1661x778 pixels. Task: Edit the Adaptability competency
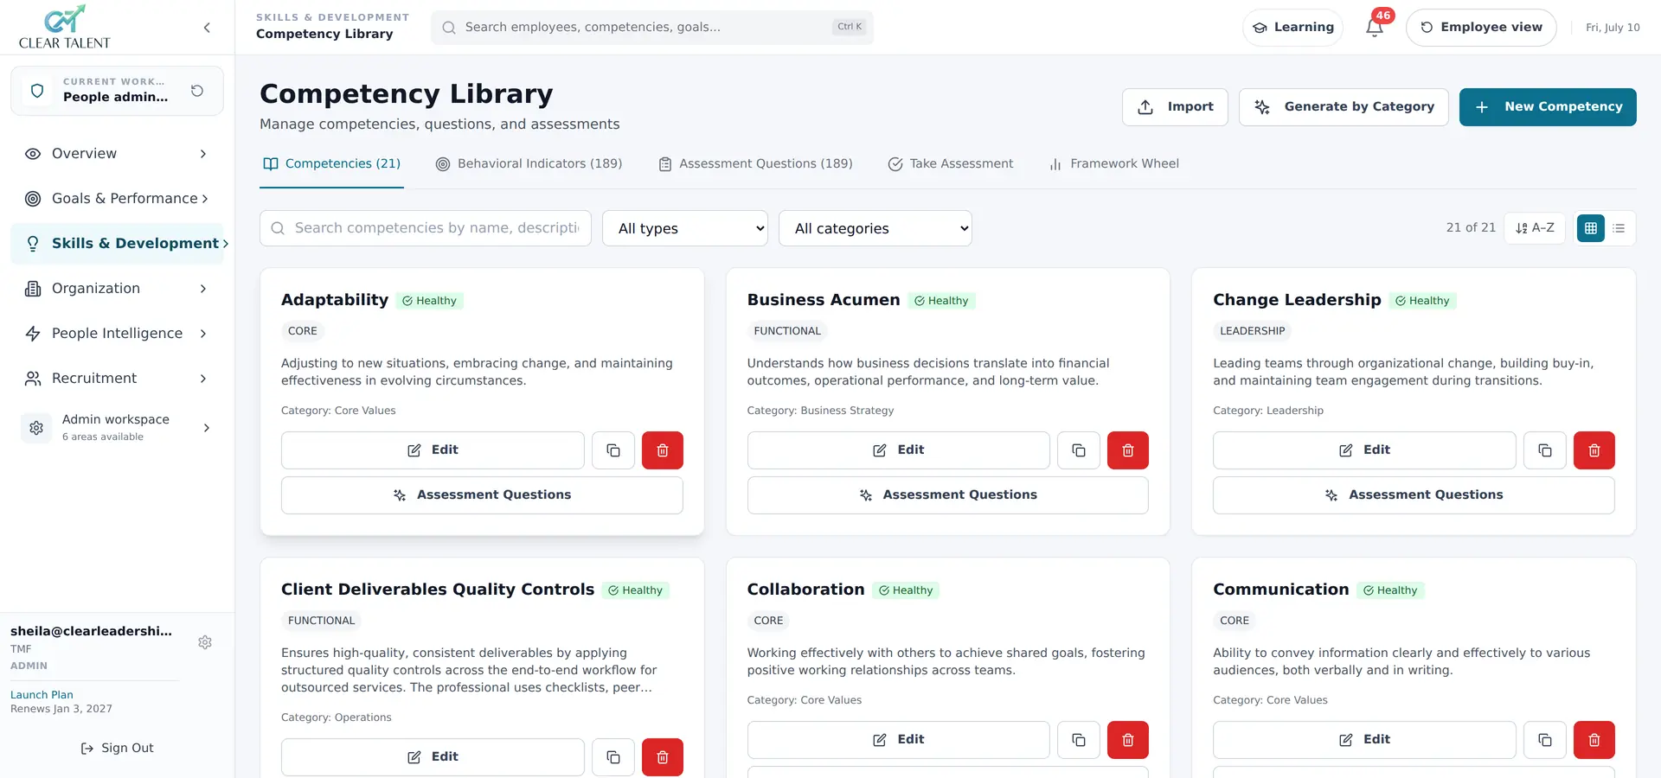coord(433,450)
